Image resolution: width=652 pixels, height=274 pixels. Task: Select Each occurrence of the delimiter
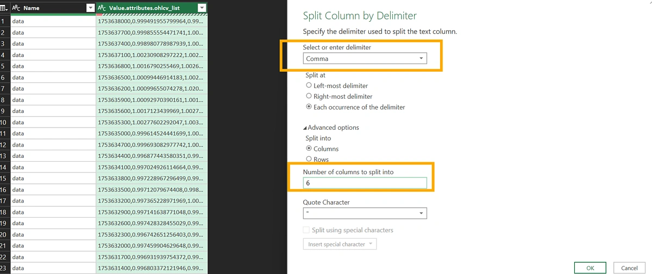pyautogui.click(x=309, y=107)
